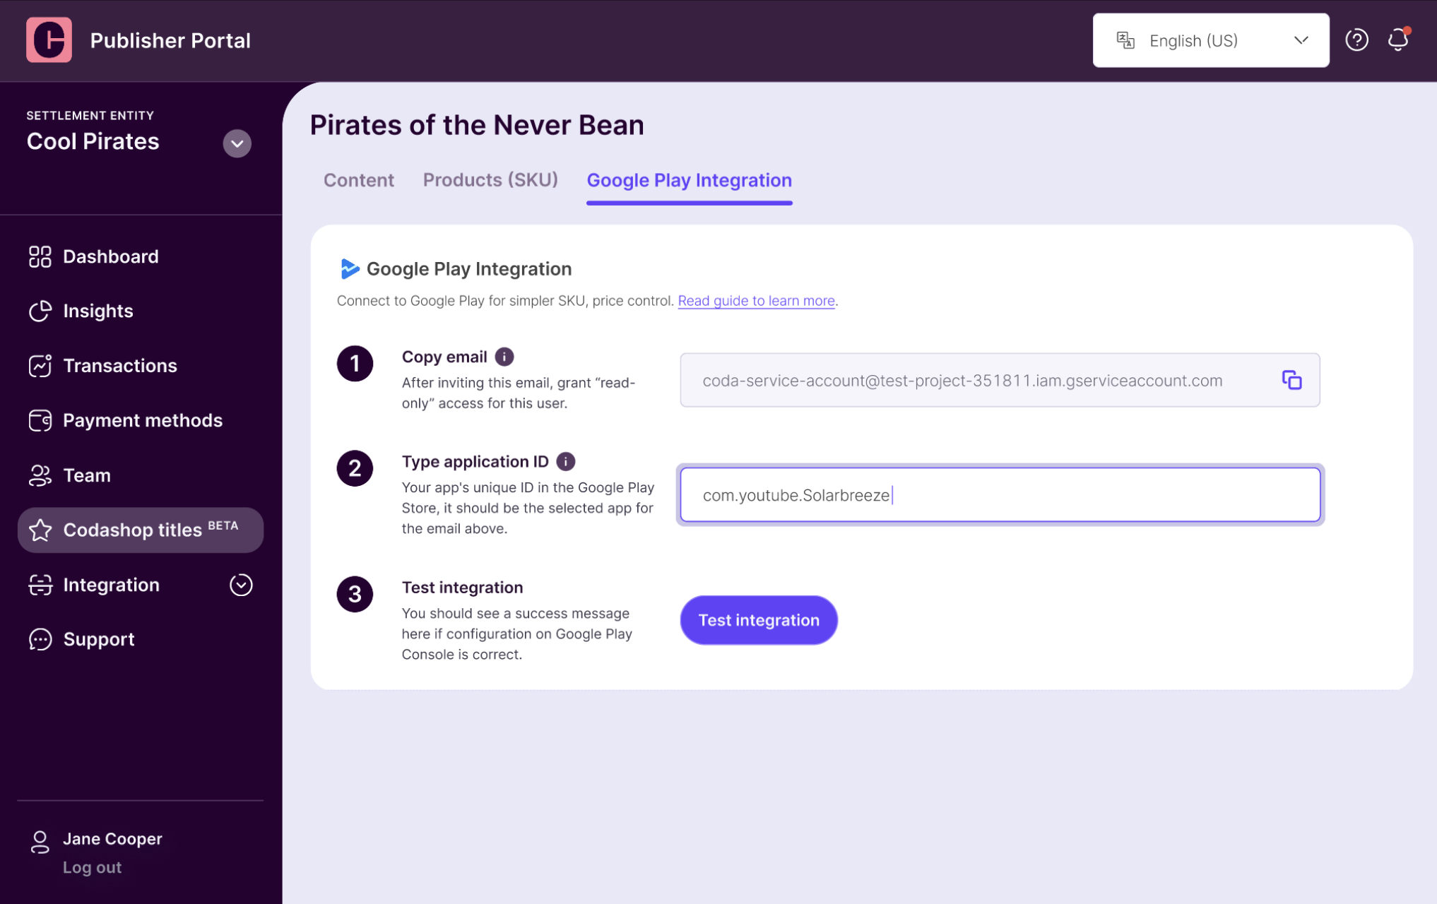Image resolution: width=1437 pixels, height=904 pixels.
Task: Switch to the Content tab
Action: tap(359, 180)
